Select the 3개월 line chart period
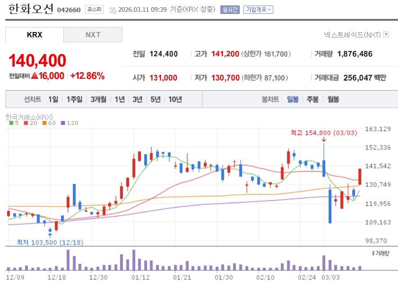 pyautogui.click(x=98, y=100)
